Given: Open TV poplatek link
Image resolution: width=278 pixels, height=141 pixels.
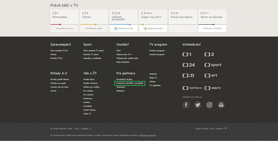Looking at the screenshot, I should [155, 85].
